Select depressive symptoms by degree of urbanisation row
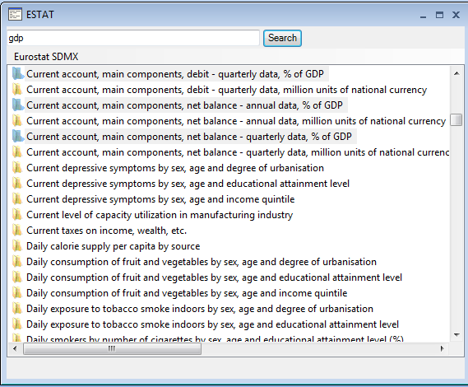Viewport: 468px width, 387px height. [175, 168]
